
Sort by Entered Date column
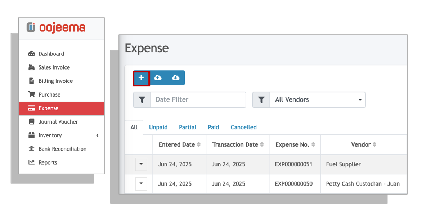[179, 144]
